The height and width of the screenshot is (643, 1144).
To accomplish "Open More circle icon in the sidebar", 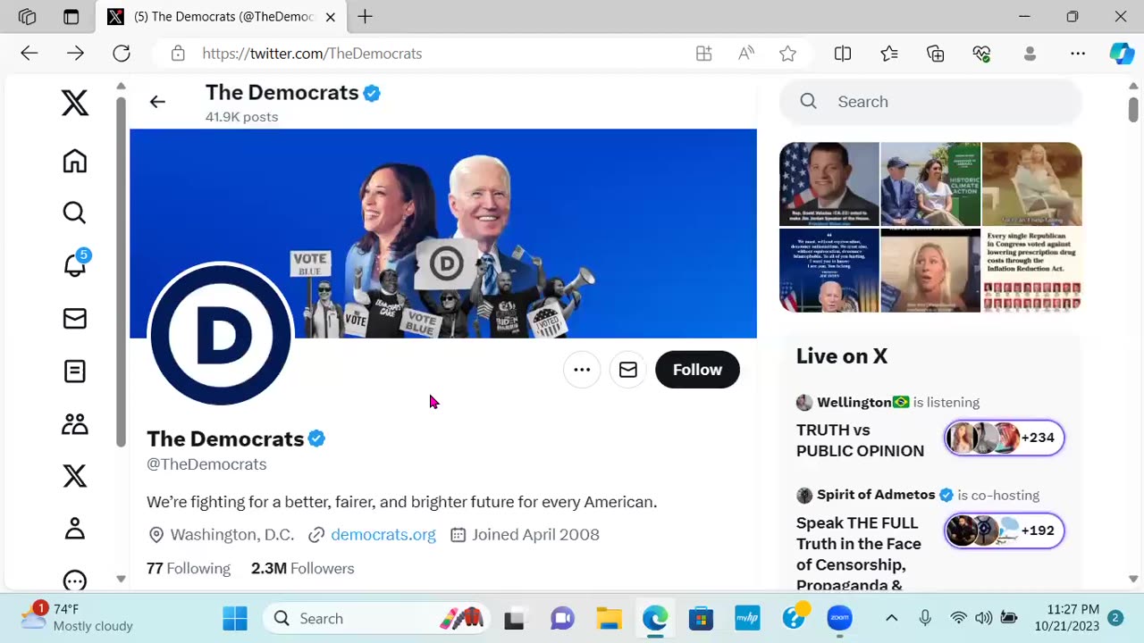I will pos(75,580).
